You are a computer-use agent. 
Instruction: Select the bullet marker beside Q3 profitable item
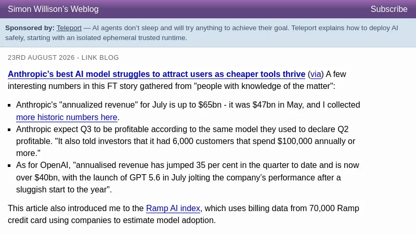[9, 129]
